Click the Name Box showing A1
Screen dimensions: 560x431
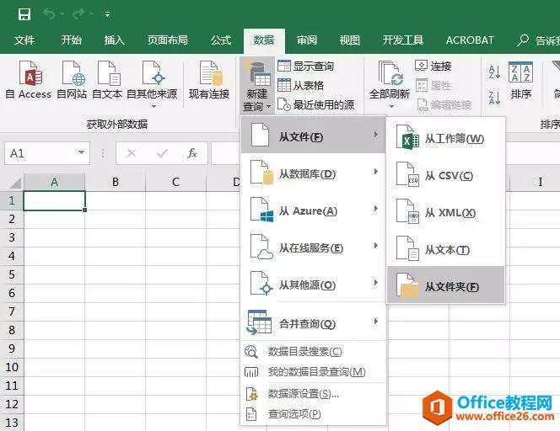coord(40,153)
